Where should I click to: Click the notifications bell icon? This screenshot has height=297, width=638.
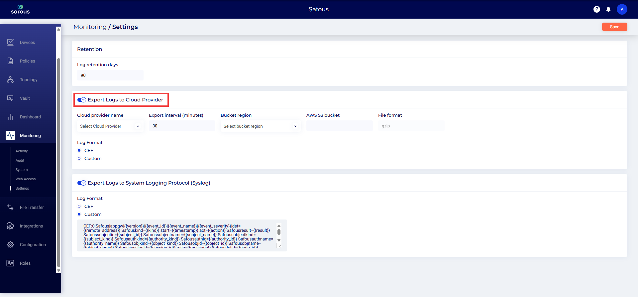(x=608, y=9)
